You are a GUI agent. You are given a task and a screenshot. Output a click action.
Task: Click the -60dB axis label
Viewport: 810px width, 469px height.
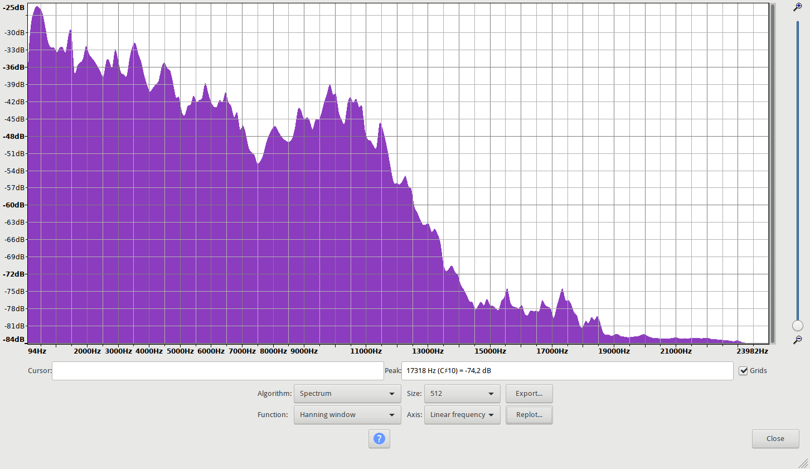pyautogui.click(x=14, y=205)
